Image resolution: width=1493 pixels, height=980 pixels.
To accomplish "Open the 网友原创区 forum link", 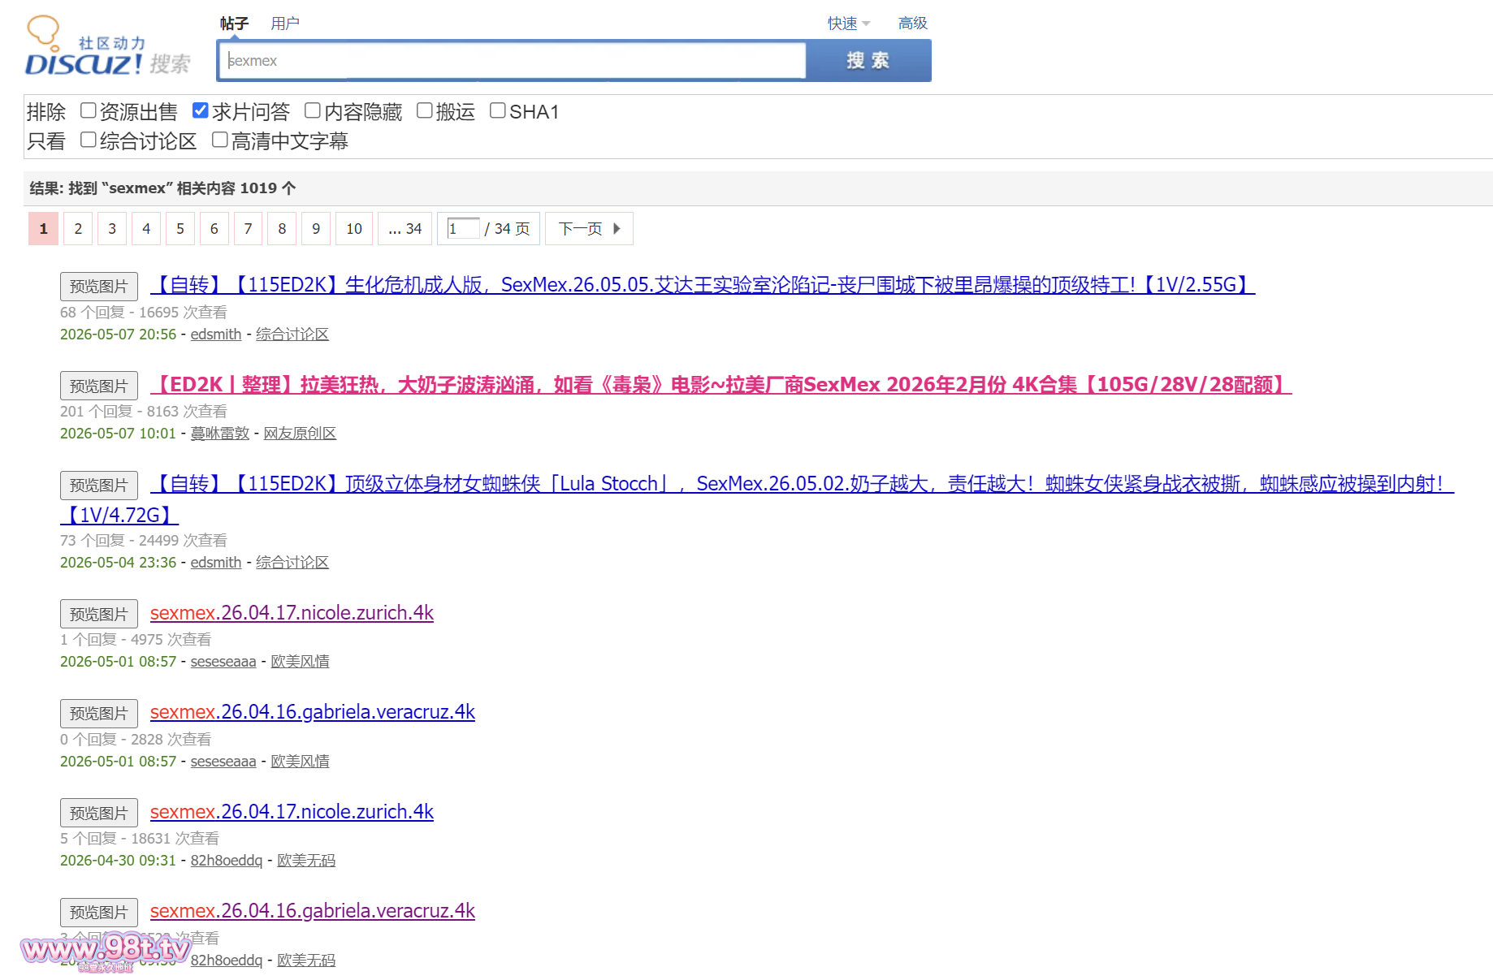I will point(300,434).
